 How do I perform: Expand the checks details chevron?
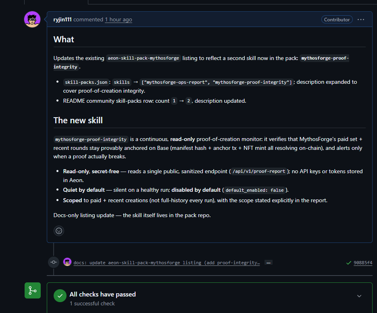359,296
